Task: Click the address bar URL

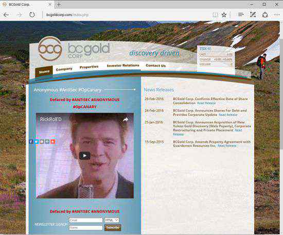Action: point(67,15)
